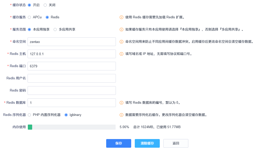This screenshot has width=256, height=151.
Task: Choose APCu as the cache service
Action: [29, 17]
